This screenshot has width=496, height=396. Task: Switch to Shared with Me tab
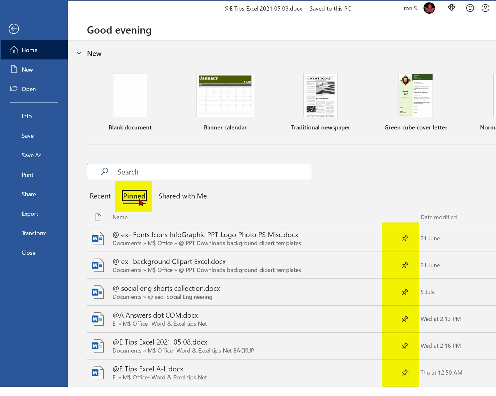182,196
